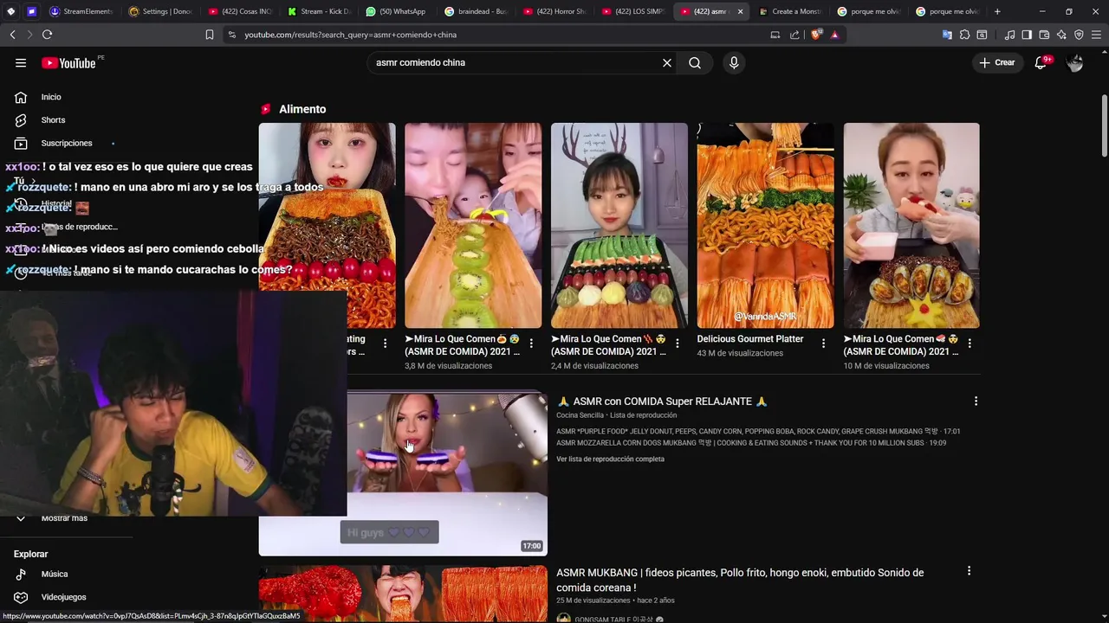
Task: Open Música under Explorar
Action: click(54, 574)
